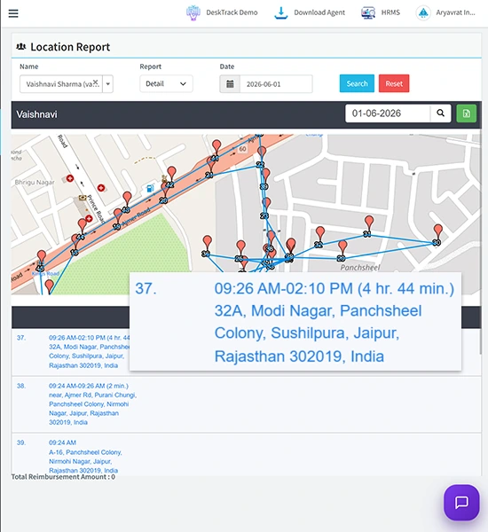Expand the Name dropdown arrow

(x=108, y=84)
